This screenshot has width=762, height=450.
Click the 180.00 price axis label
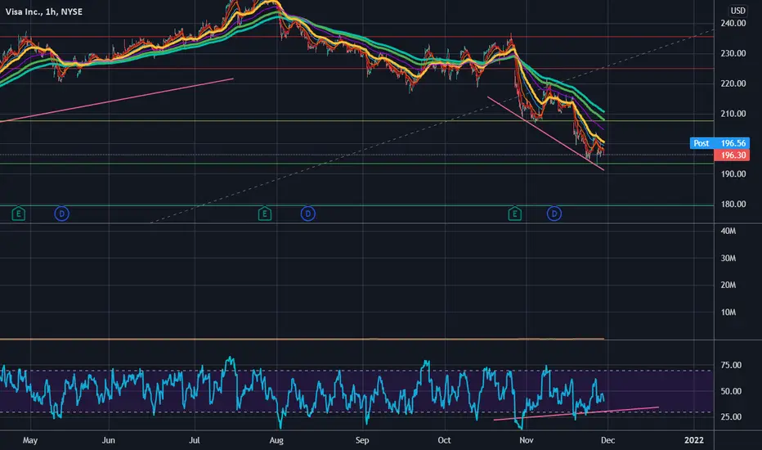click(733, 205)
